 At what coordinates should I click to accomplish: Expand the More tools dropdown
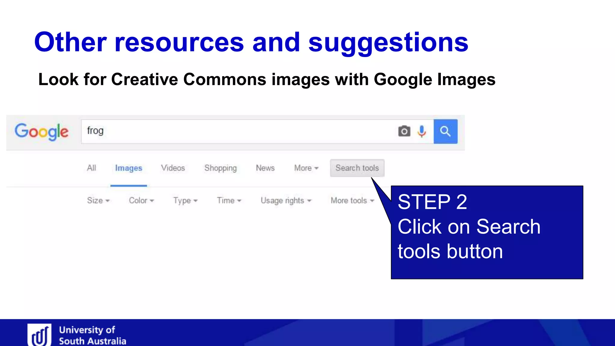tap(353, 200)
